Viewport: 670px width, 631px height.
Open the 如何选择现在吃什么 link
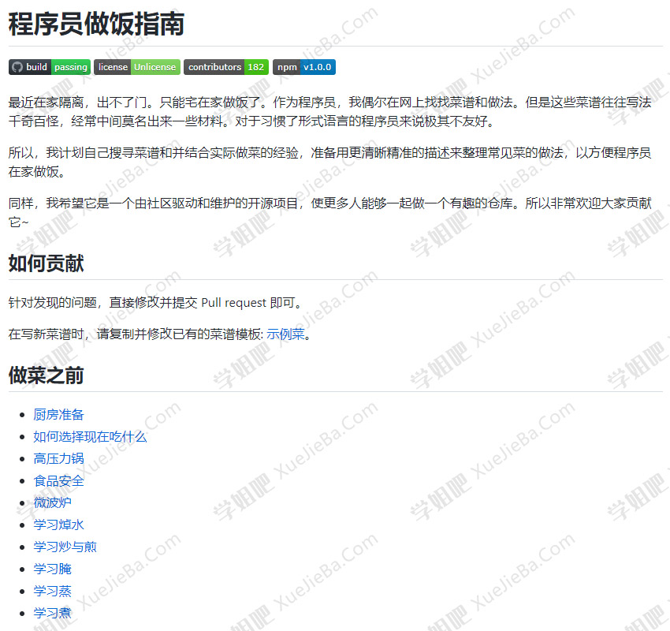[90, 436]
